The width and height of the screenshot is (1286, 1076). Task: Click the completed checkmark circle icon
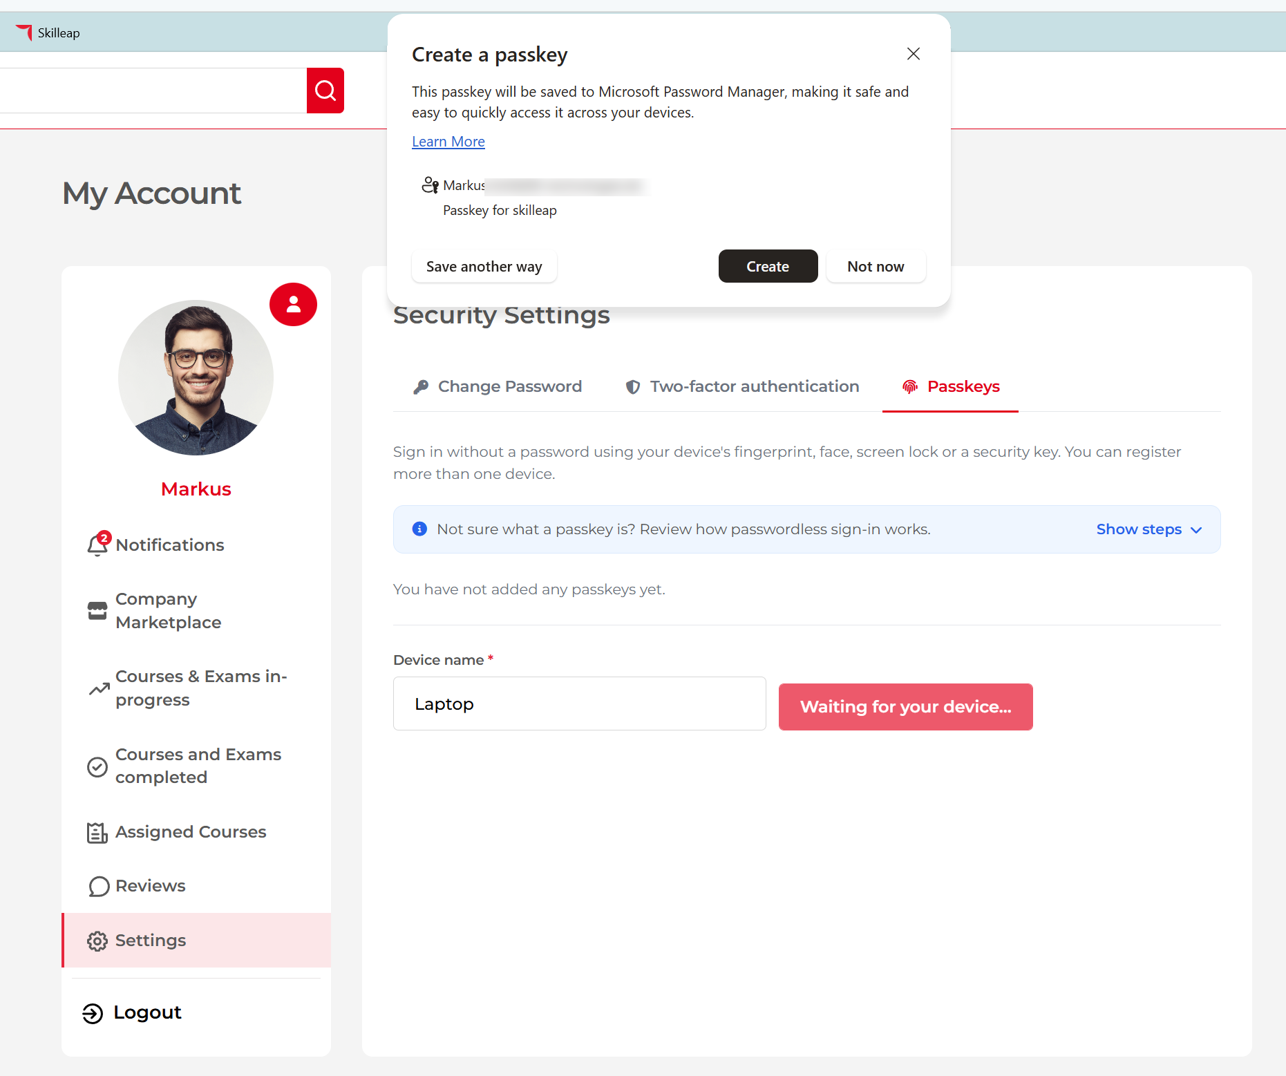pos(97,766)
